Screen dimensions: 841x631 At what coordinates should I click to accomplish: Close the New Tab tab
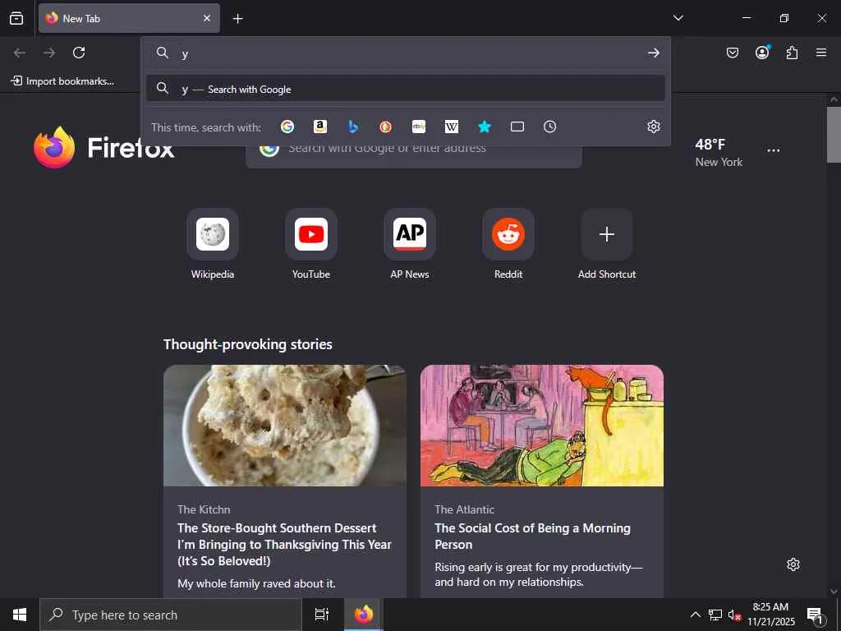click(207, 18)
